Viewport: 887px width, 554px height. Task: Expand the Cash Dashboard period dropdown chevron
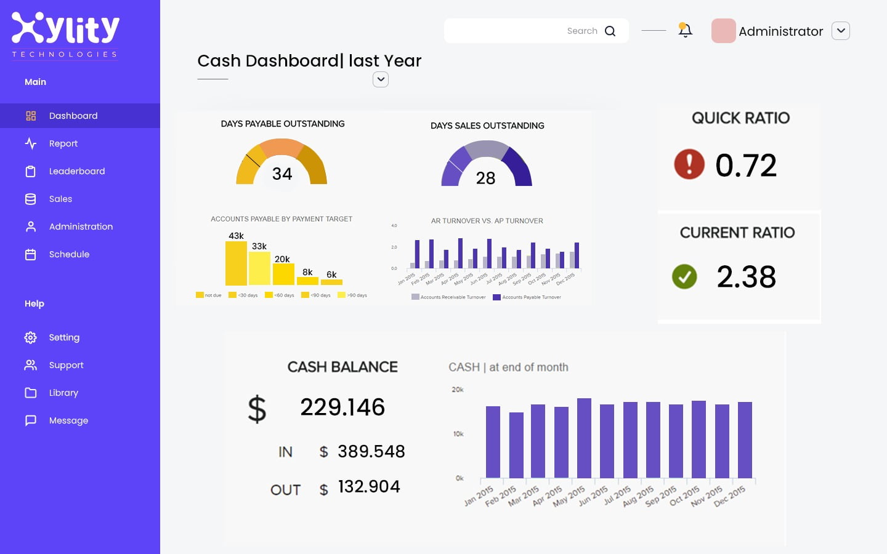click(381, 79)
